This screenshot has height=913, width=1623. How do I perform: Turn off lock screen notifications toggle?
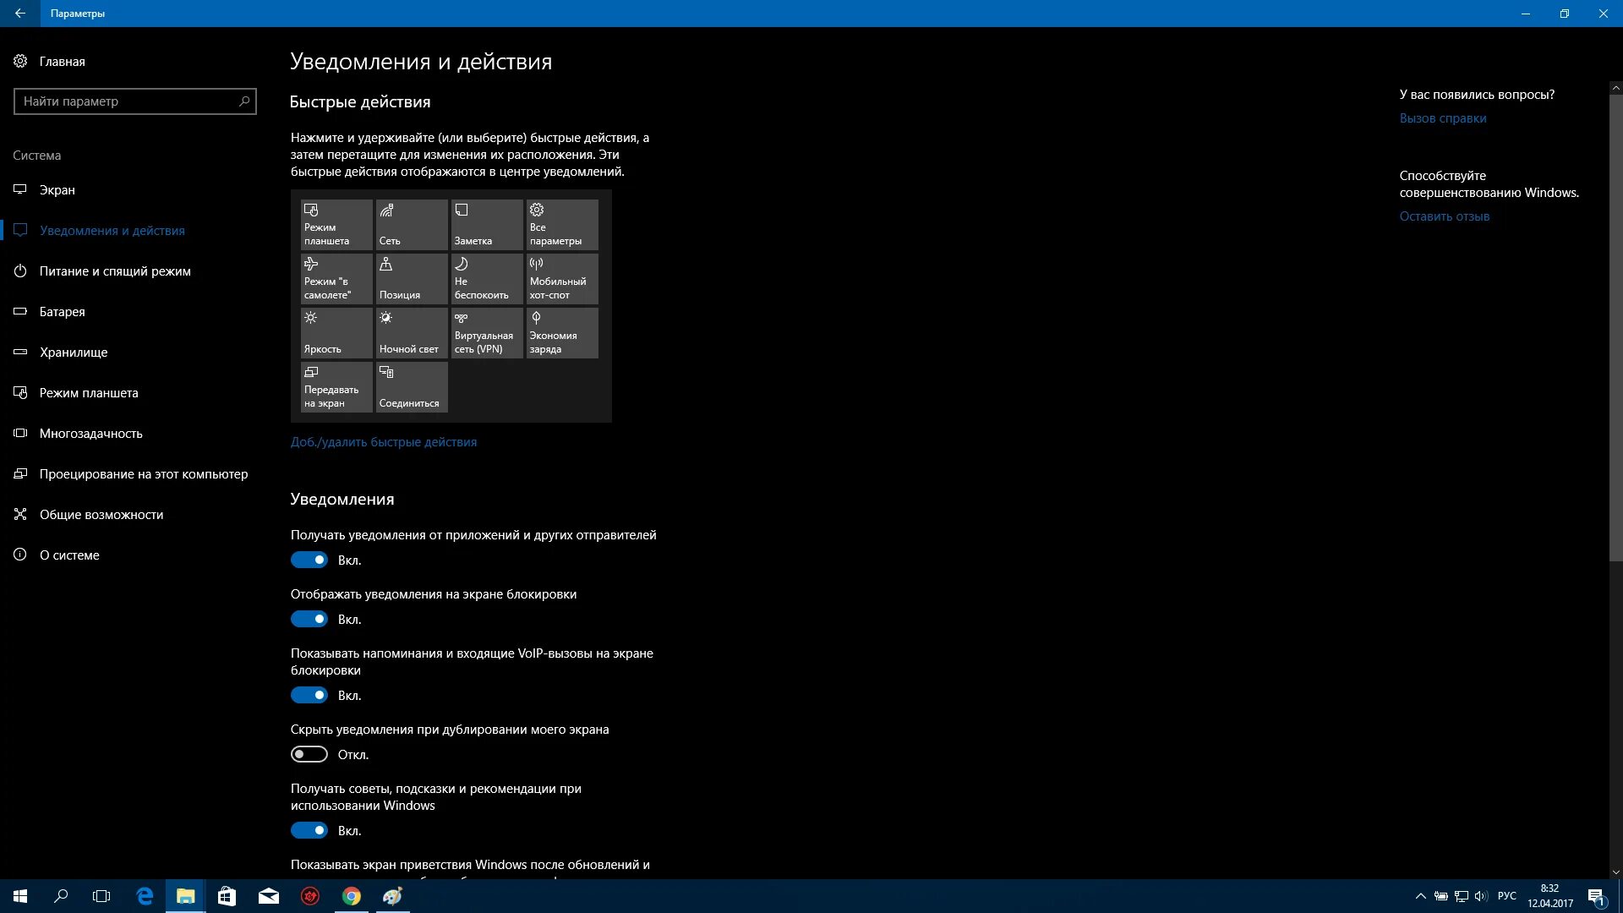[309, 619]
